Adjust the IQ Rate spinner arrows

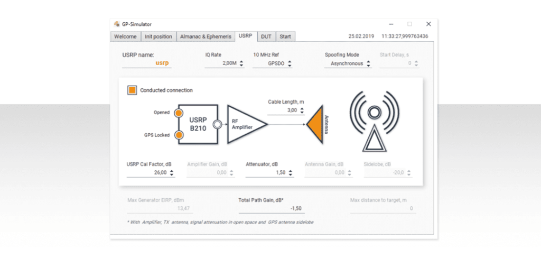(x=241, y=63)
